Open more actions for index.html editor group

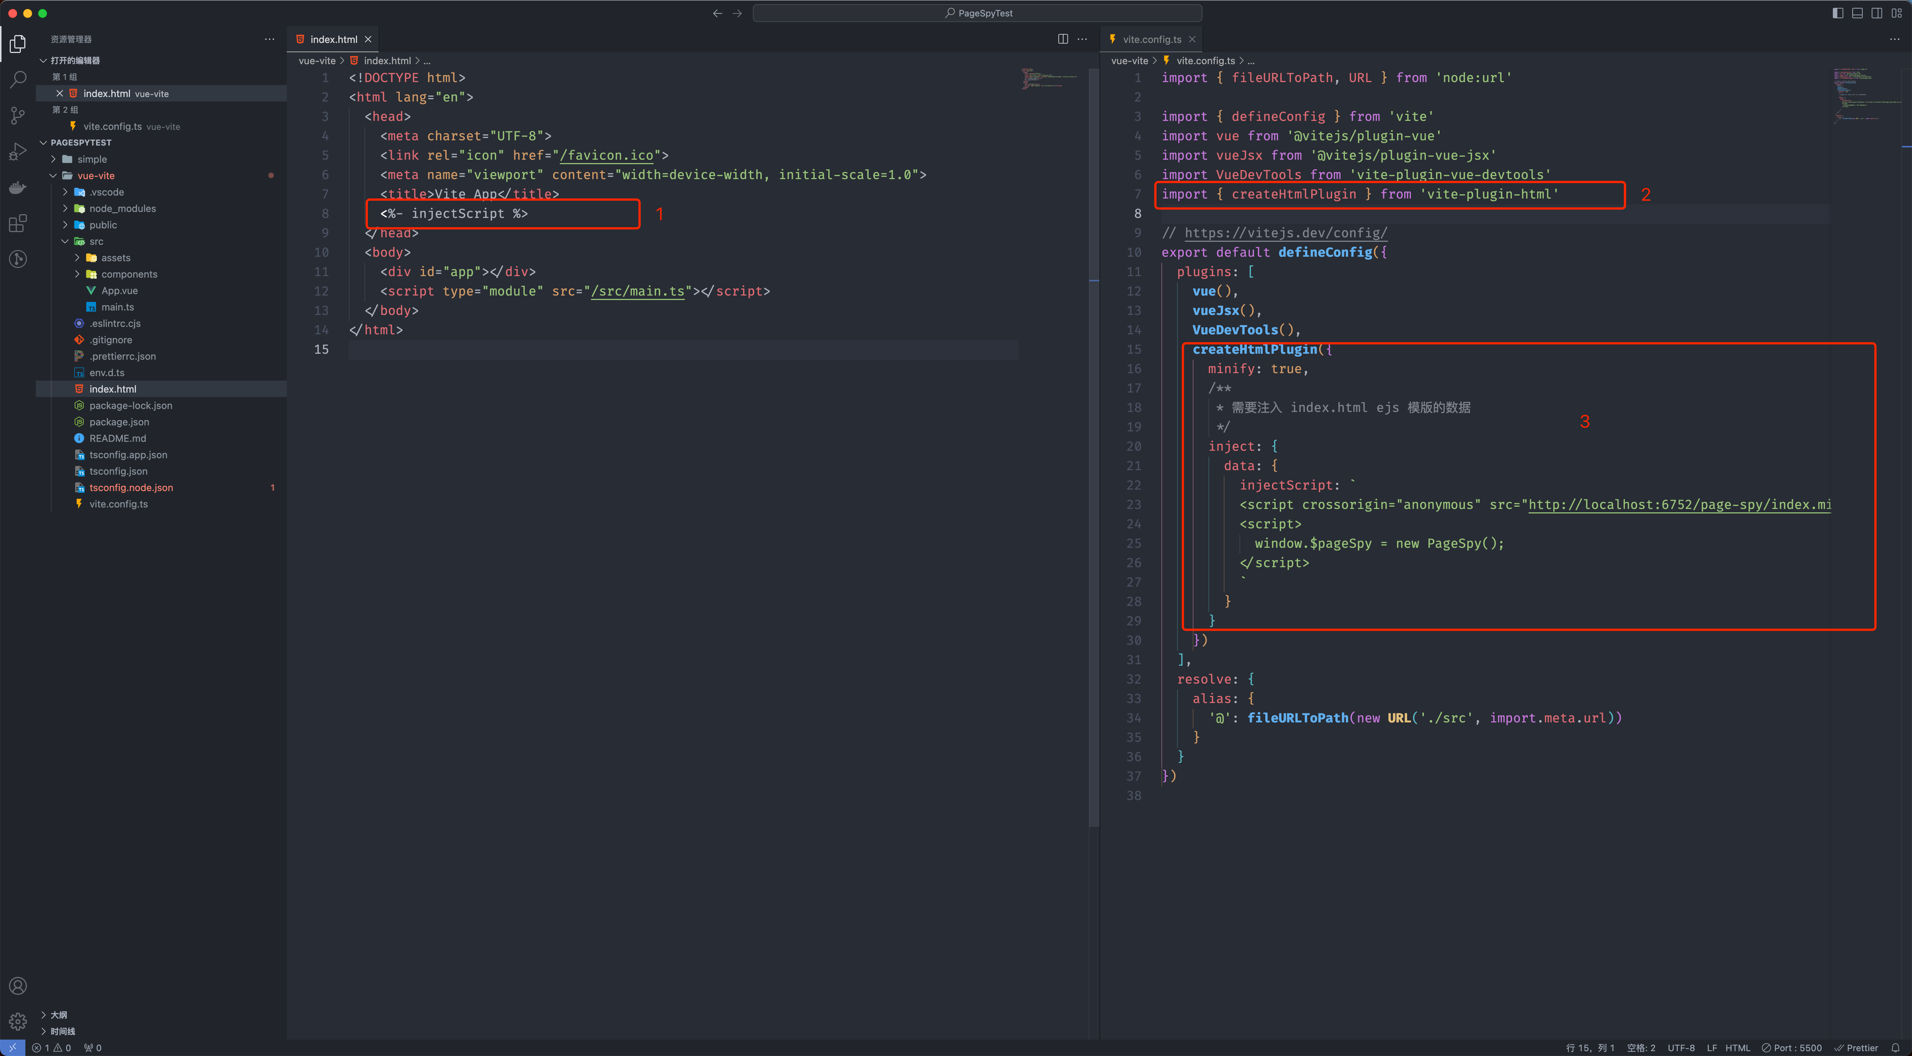click(x=1082, y=39)
